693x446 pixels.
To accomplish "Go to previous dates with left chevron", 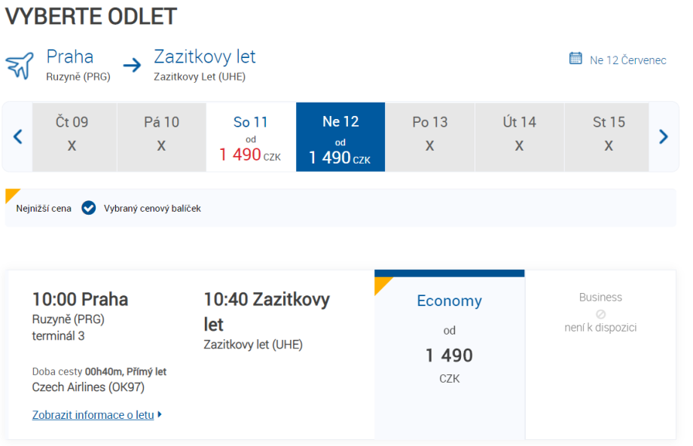I will pyautogui.click(x=18, y=136).
